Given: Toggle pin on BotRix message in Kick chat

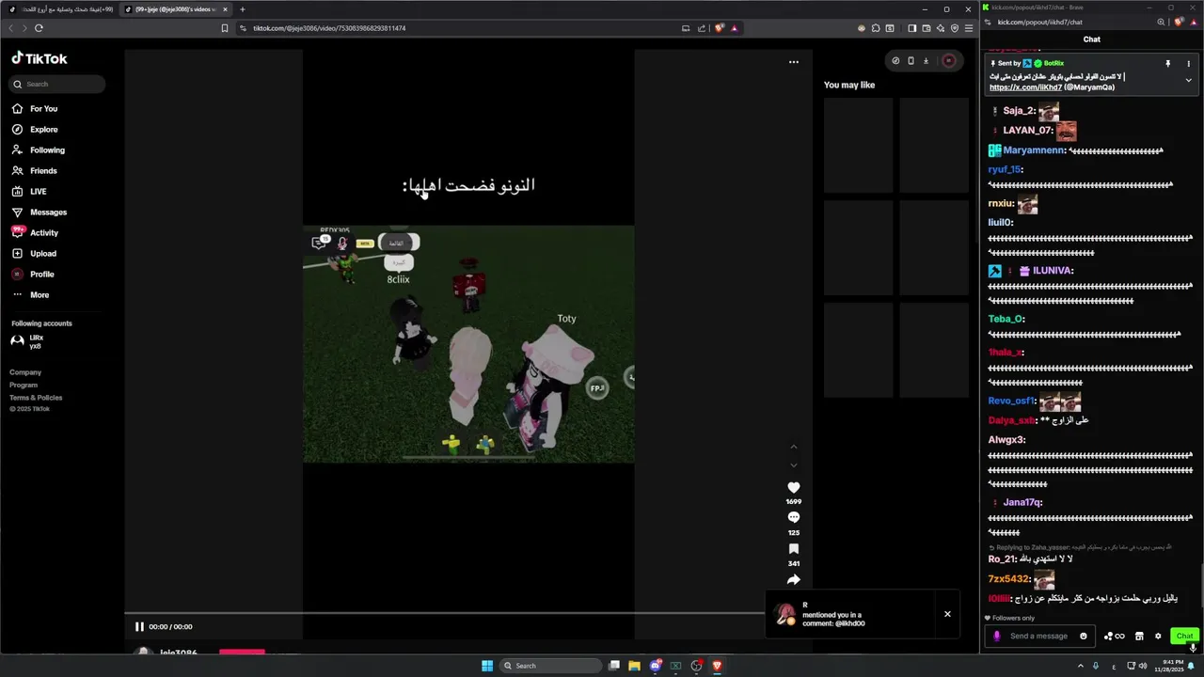Looking at the screenshot, I should point(1168,64).
